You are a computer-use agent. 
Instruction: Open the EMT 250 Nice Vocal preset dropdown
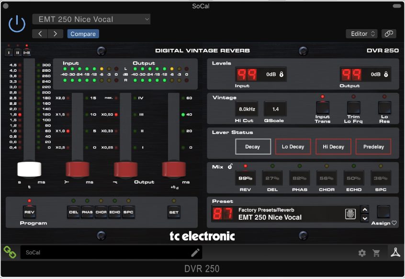[91, 19]
